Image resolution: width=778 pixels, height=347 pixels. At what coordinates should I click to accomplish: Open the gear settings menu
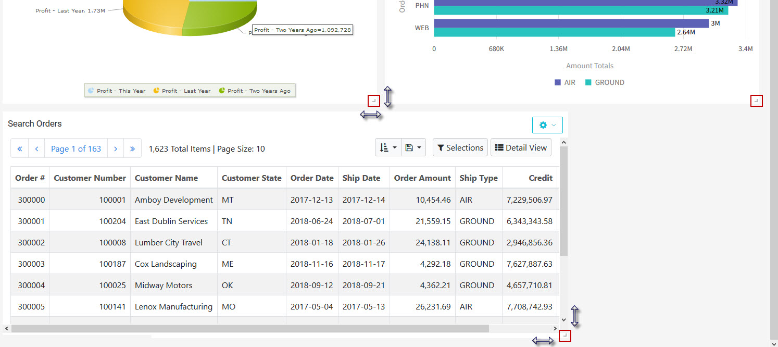(x=547, y=125)
